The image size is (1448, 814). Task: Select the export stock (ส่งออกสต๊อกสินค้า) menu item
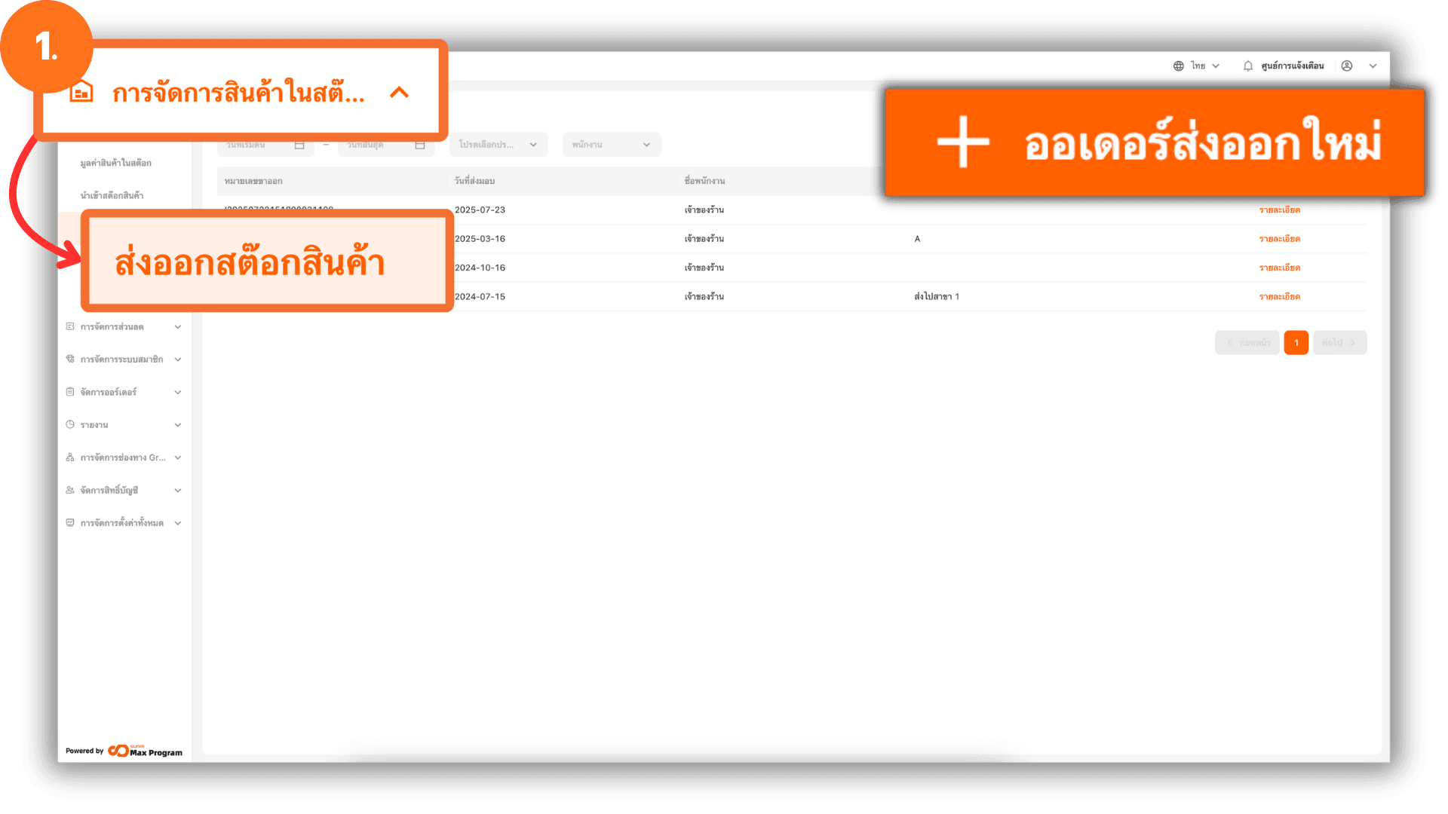(250, 262)
